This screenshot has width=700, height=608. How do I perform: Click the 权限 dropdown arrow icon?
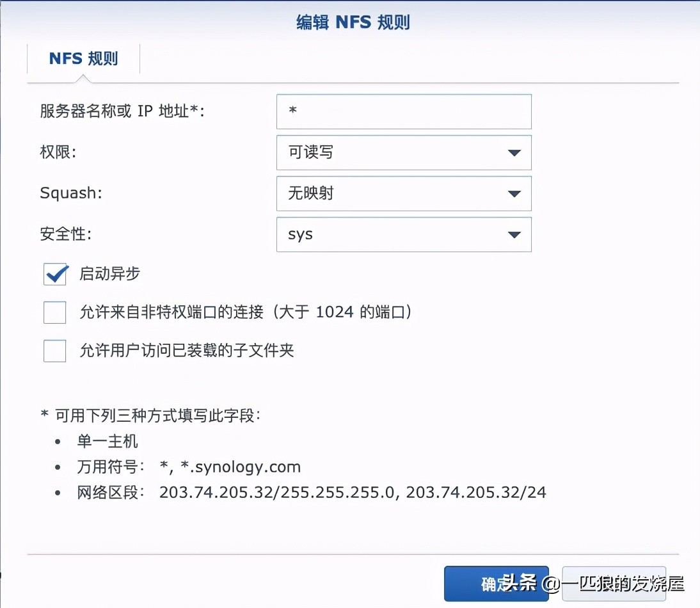(x=514, y=152)
